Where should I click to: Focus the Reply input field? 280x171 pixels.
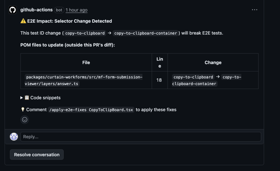tap(141, 137)
